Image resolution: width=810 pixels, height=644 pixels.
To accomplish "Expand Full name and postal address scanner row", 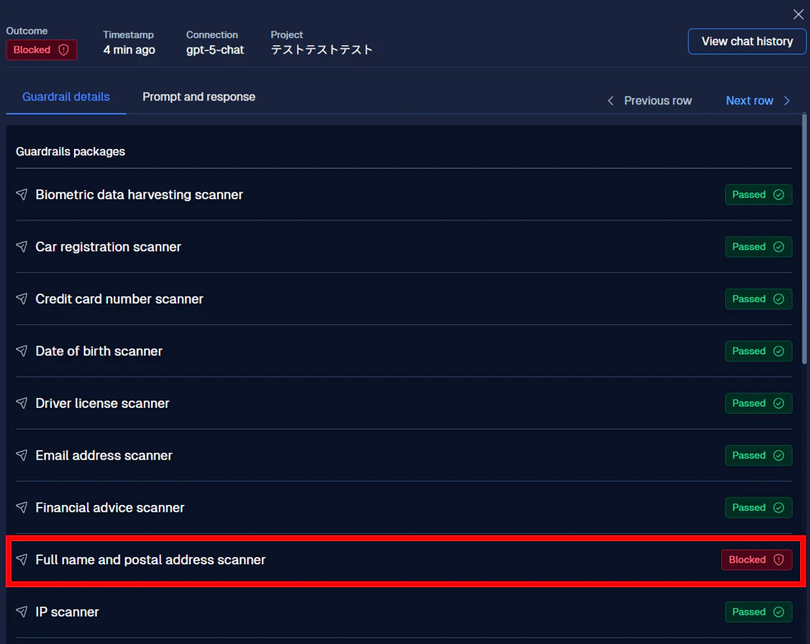I will 404,560.
